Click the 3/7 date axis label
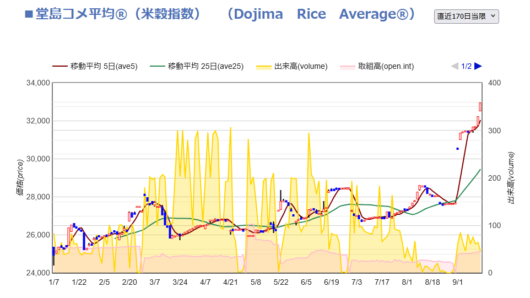 (x=155, y=282)
